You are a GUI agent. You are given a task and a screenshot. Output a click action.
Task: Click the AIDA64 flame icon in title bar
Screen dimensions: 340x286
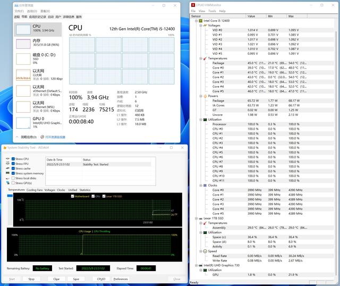5,148
